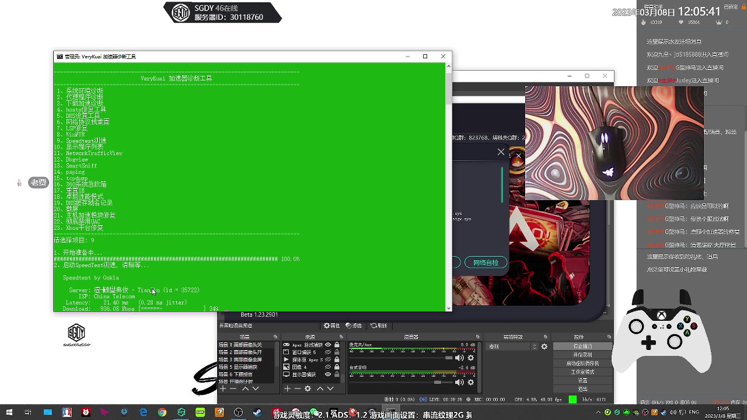Pop out the 来源 dock panel
Image resolution: width=747 pixels, height=420 pixels.
pyautogui.click(x=341, y=337)
